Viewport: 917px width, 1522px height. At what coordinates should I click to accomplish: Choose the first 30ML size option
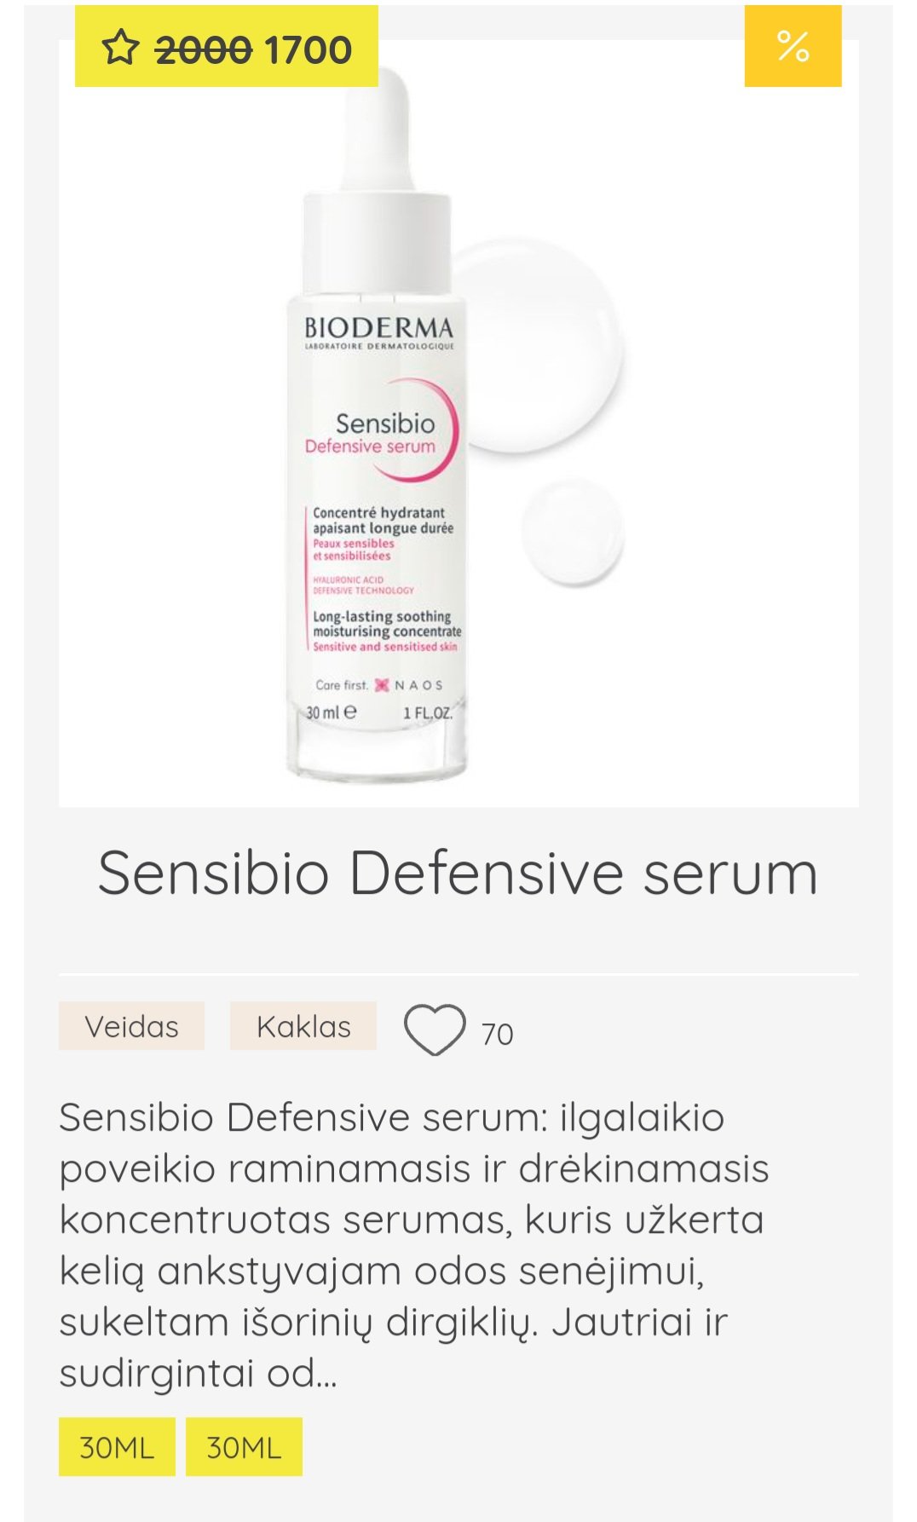click(x=117, y=1447)
